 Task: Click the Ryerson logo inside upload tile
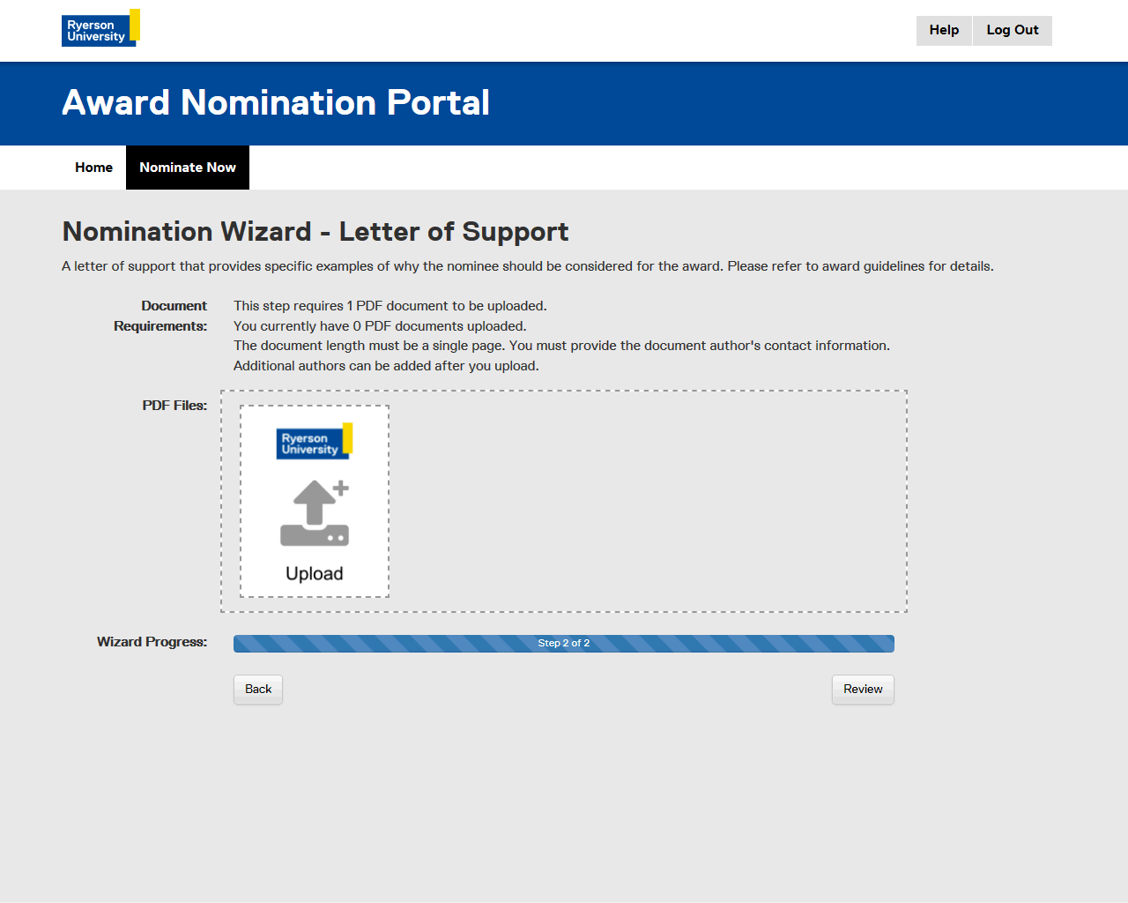click(314, 442)
